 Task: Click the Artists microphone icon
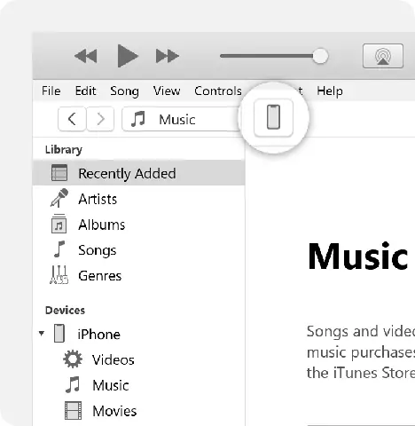pyautogui.click(x=59, y=198)
